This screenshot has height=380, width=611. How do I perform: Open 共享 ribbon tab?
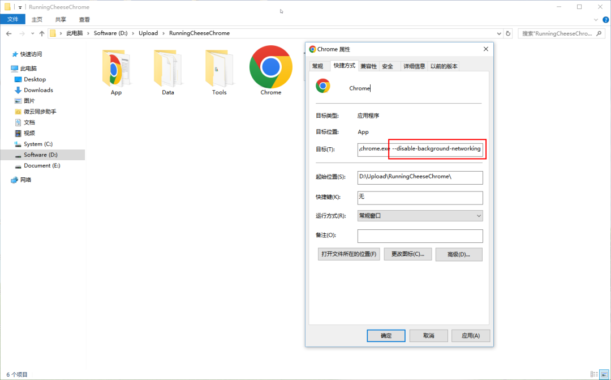coord(61,19)
